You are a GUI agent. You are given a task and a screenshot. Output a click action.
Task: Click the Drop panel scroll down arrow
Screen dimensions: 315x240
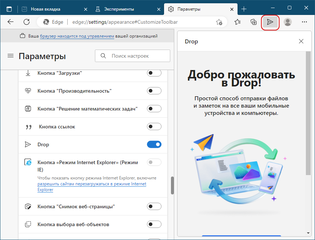308,233
